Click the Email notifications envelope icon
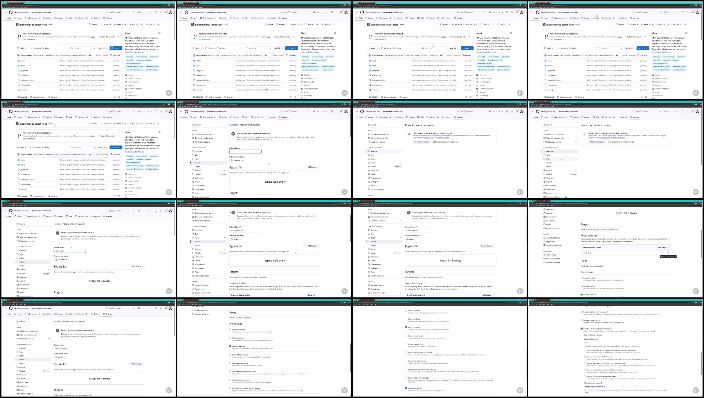Screen dimensions: 704x398 coord(544,259)
